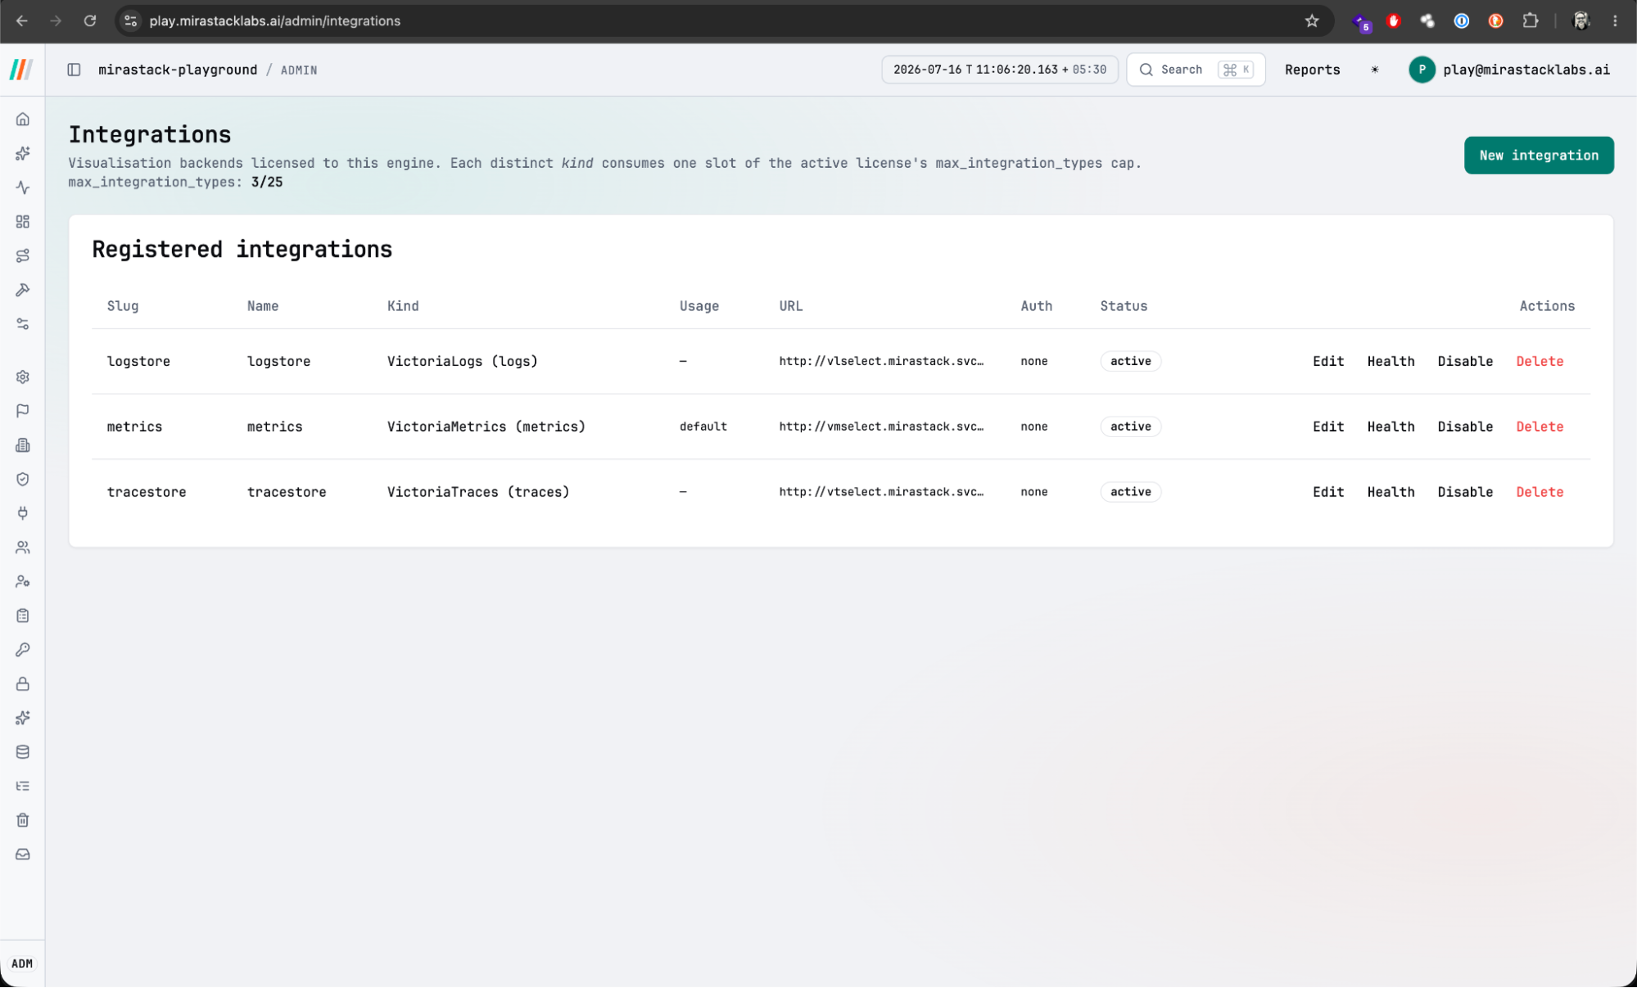Viewport: 1637px width, 988px height.
Task: Click the ADM badge at sidebar bottom
Action: click(x=22, y=963)
